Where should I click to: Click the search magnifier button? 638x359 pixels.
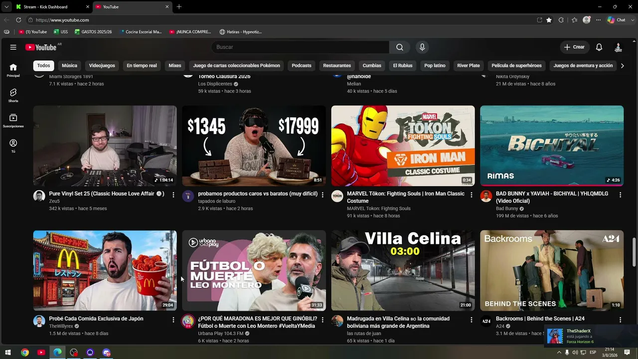(400, 47)
